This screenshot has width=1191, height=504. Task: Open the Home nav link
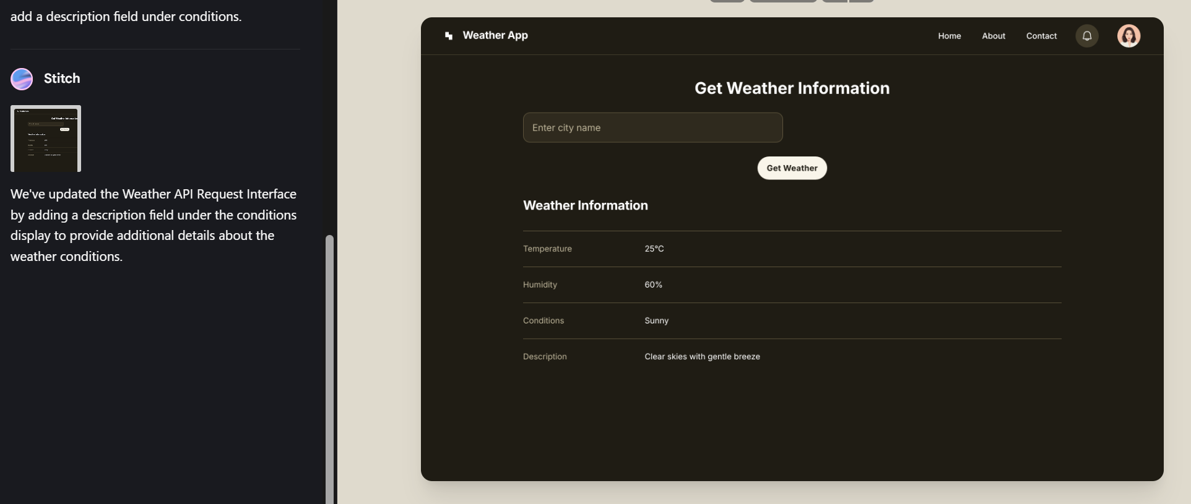pos(949,36)
